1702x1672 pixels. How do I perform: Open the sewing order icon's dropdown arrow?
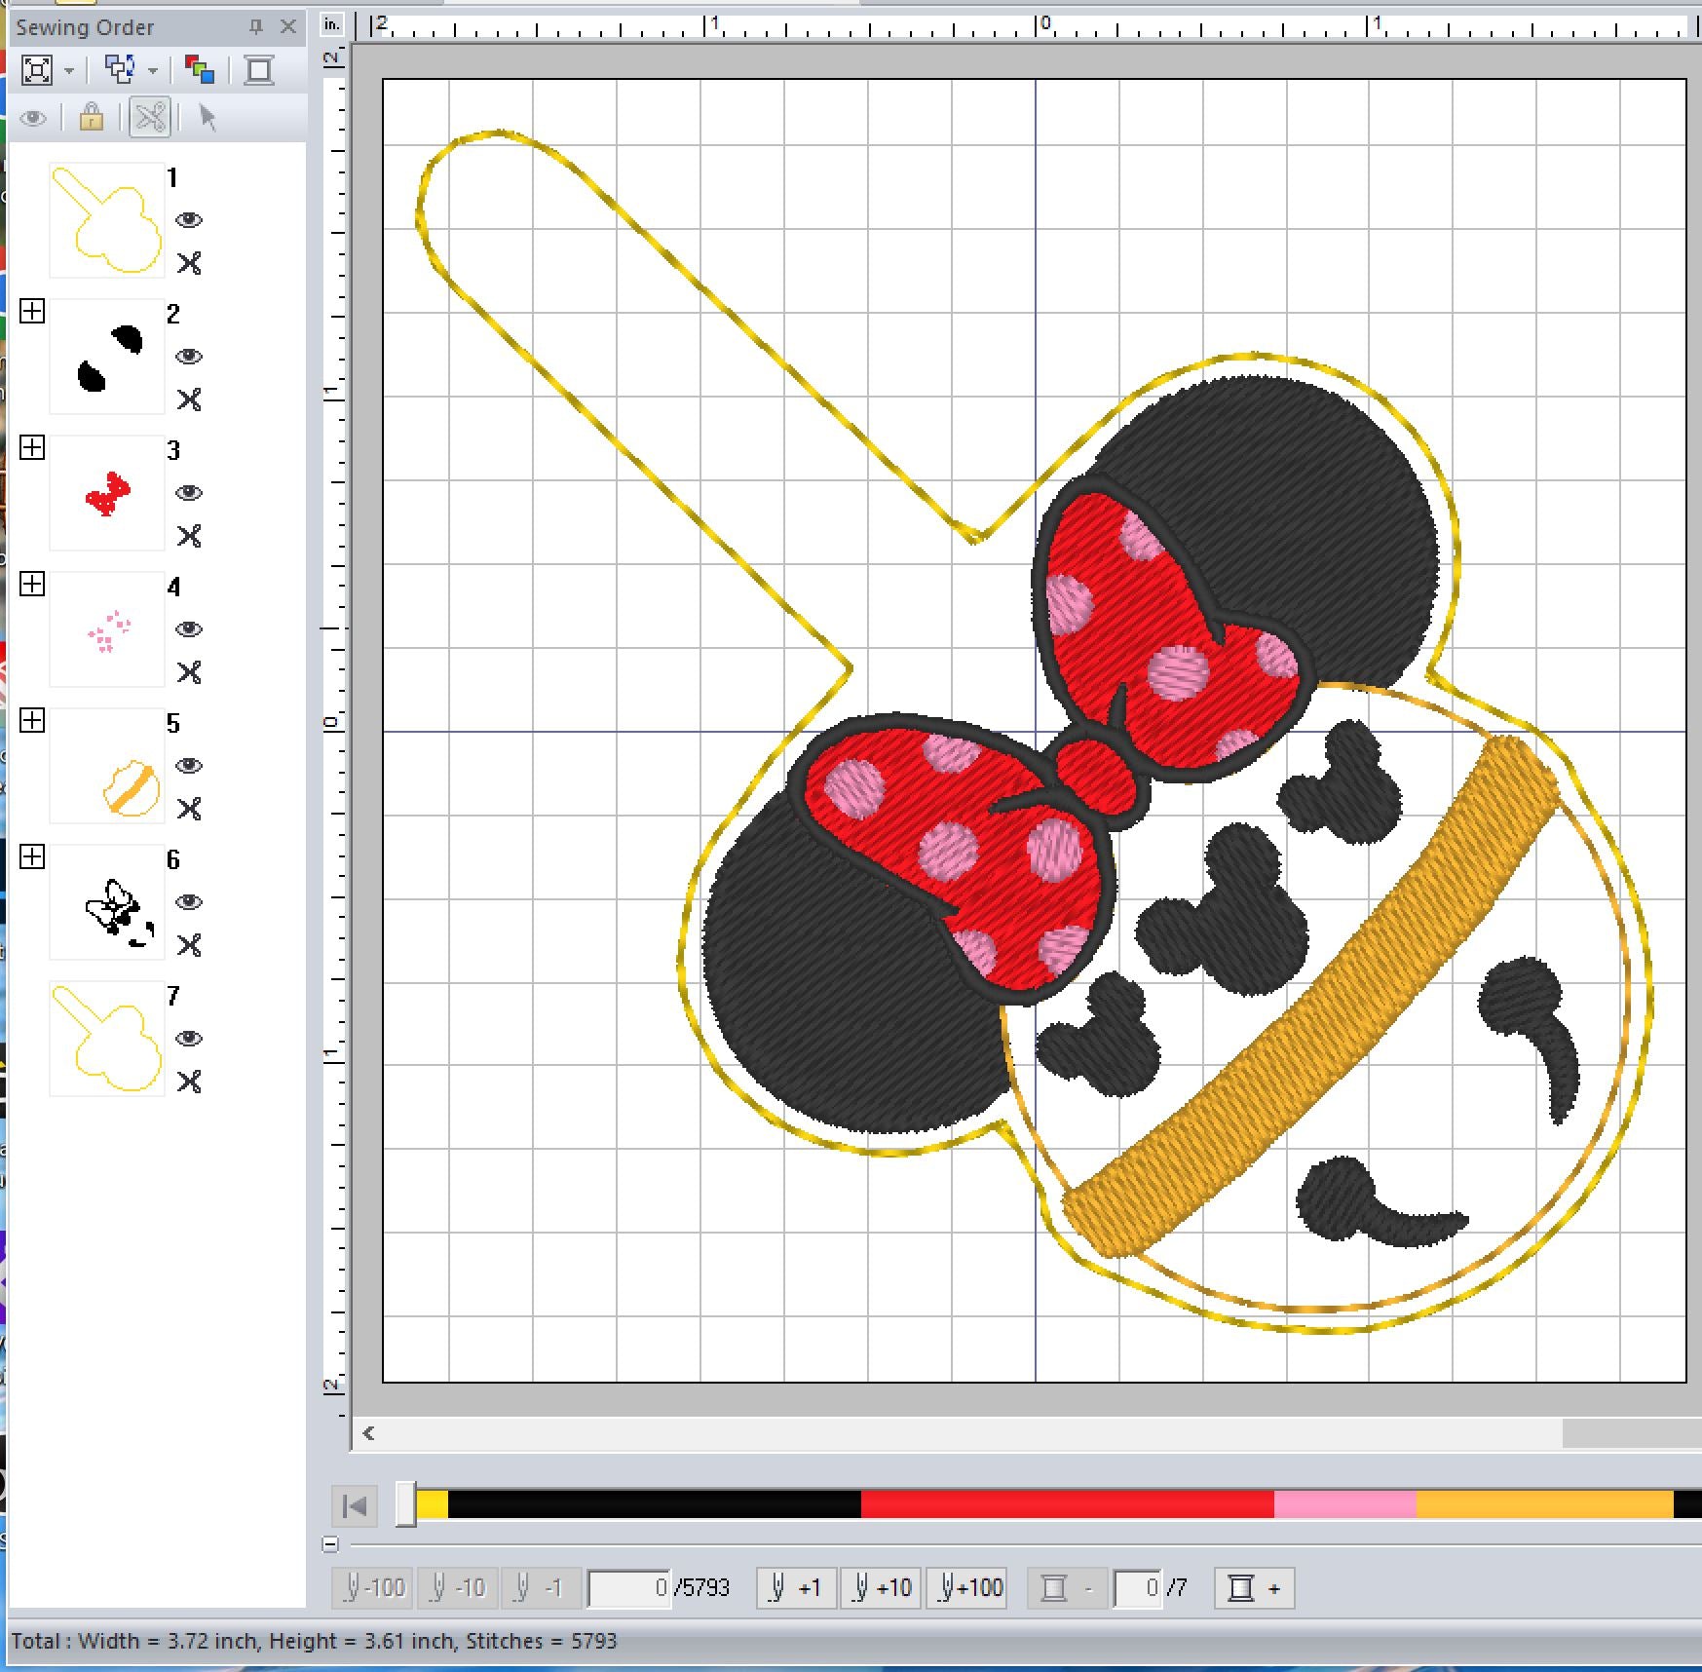(x=153, y=71)
